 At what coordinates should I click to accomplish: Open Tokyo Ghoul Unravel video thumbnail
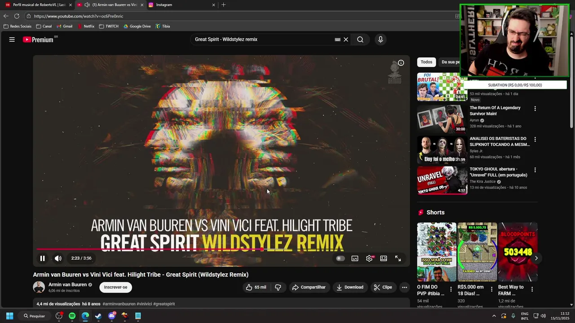point(442,180)
